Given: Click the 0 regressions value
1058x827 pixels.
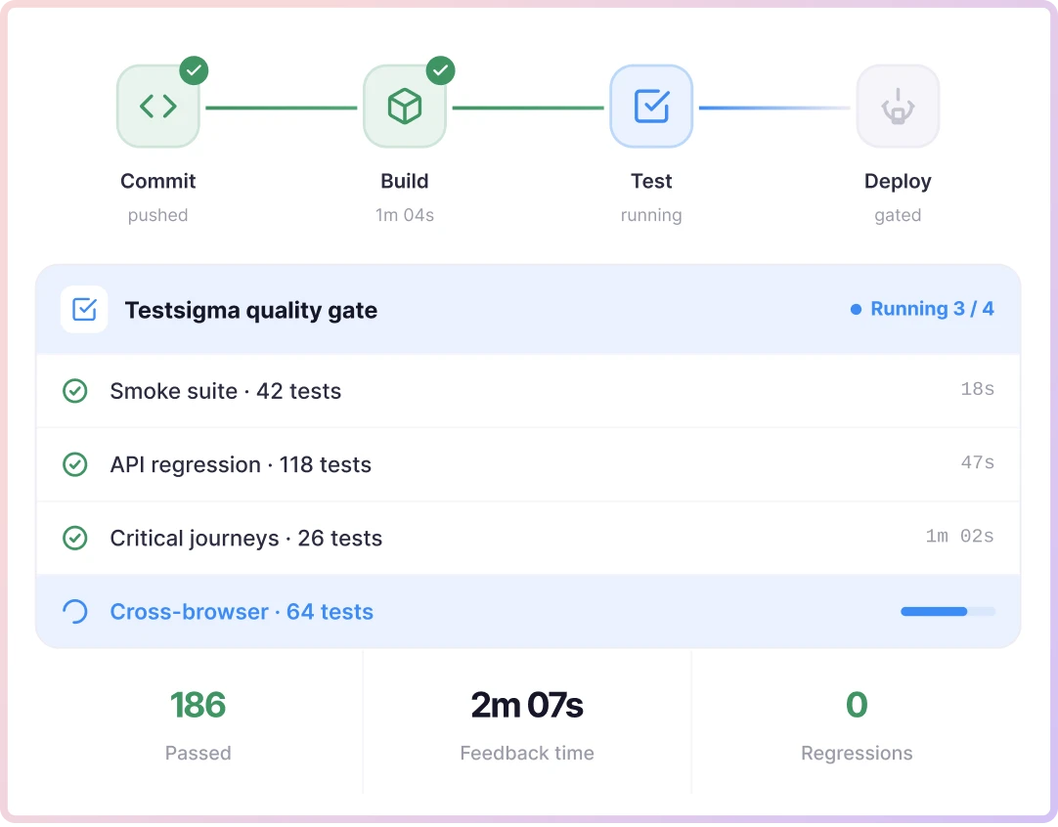Looking at the screenshot, I should [857, 705].
